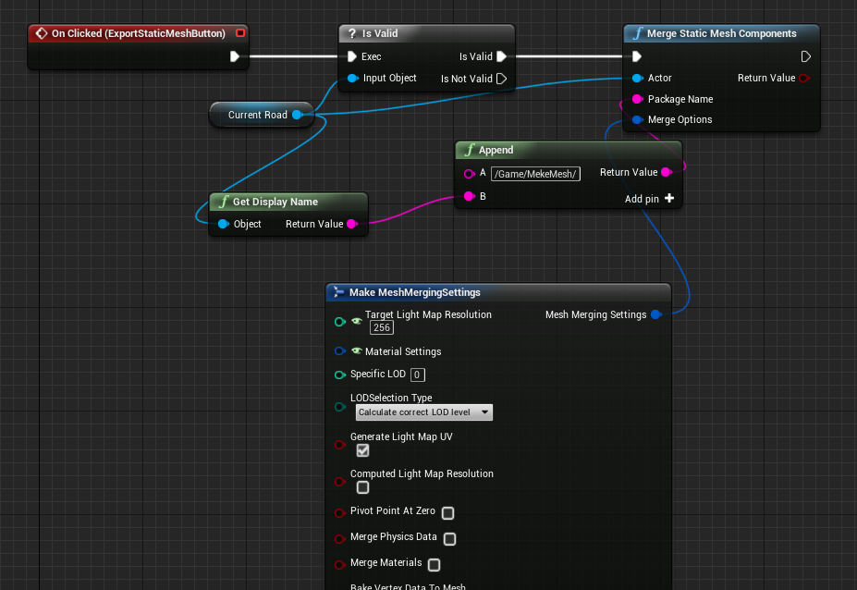Viewport: 857px width, 590px height.
Task: Click the Package Name input pin
Action: click(637, 99)
